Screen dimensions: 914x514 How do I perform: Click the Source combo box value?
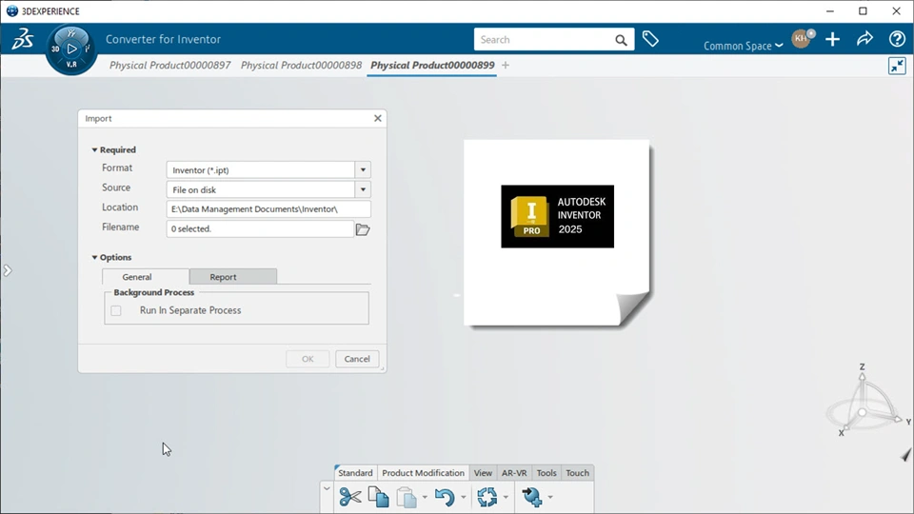click(261, 189)
